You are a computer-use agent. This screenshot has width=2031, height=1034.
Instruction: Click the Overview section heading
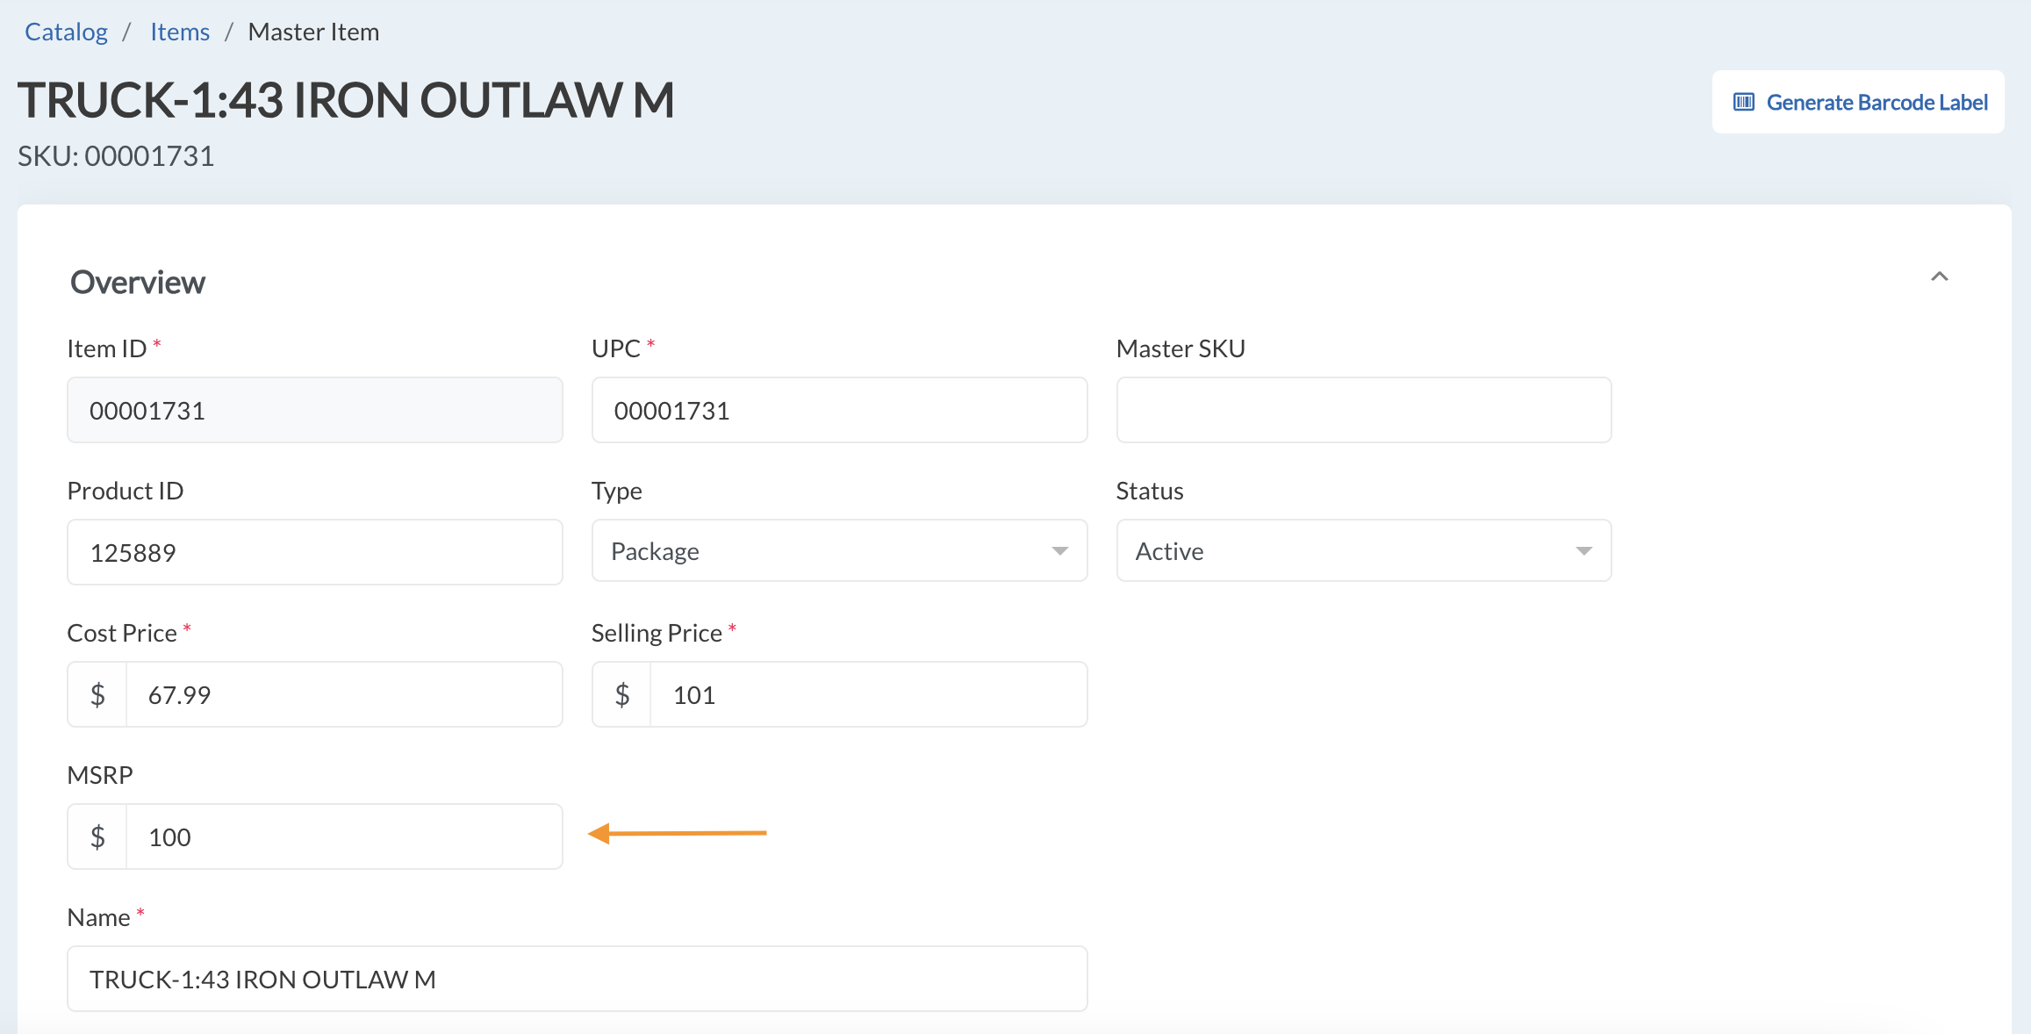[138, 281]
